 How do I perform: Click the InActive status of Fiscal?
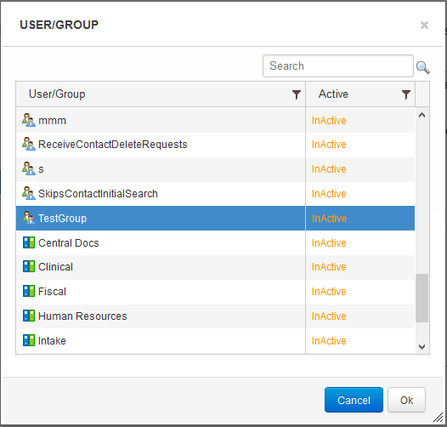[329, 292]
